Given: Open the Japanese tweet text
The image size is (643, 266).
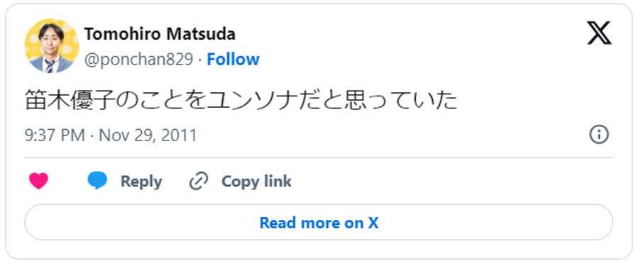Looking at the screenshot, I should [241, 101].
